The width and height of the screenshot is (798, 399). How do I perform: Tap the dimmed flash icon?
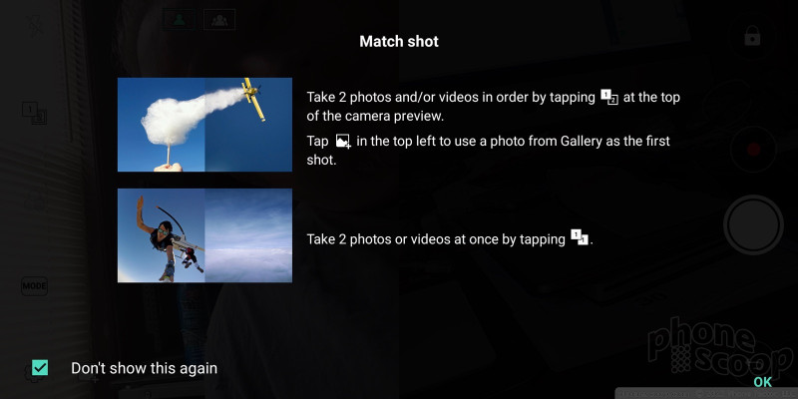[35, 26]
